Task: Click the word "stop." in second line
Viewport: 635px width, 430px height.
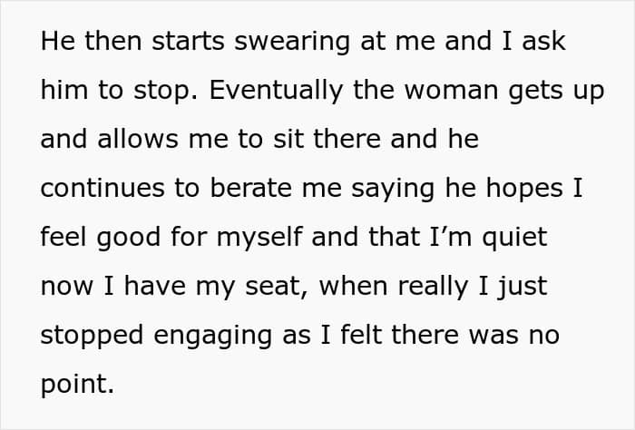Action: click(x=166, y=91)
